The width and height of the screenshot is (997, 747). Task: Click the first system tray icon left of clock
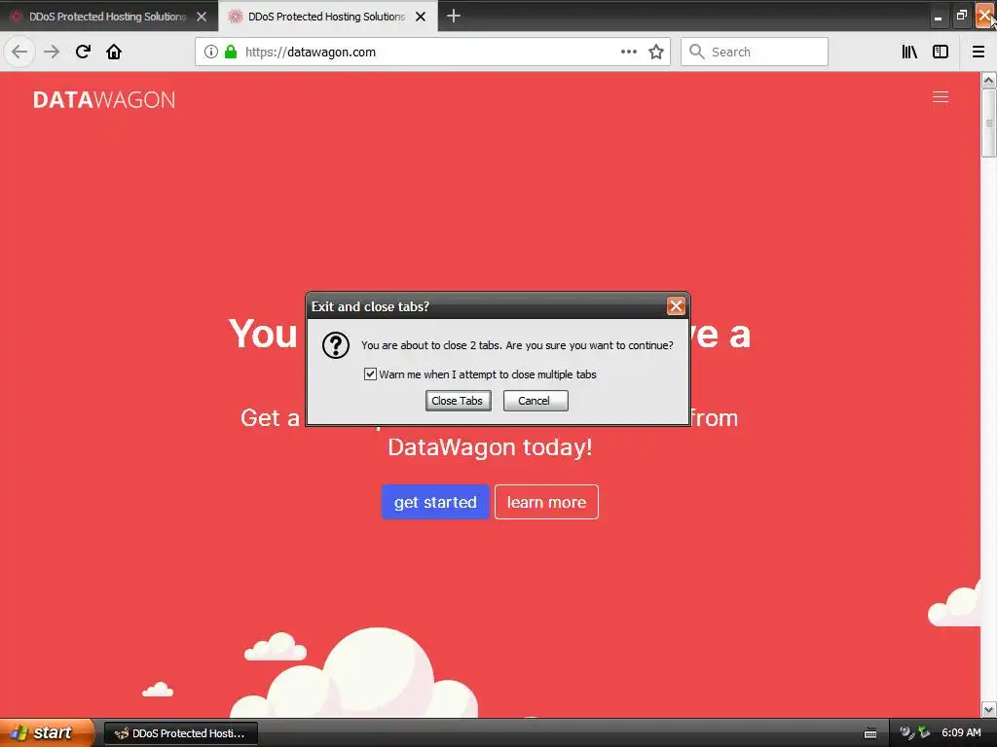click(x=906, y=732)
